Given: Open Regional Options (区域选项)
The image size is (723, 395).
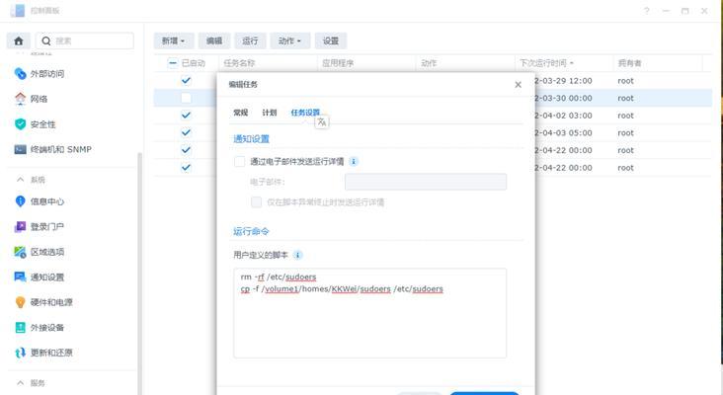Looking at the screenshot, I should tap(40, 252).
